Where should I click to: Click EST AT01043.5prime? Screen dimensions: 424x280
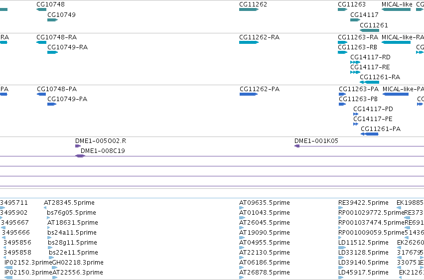point(265,213)
